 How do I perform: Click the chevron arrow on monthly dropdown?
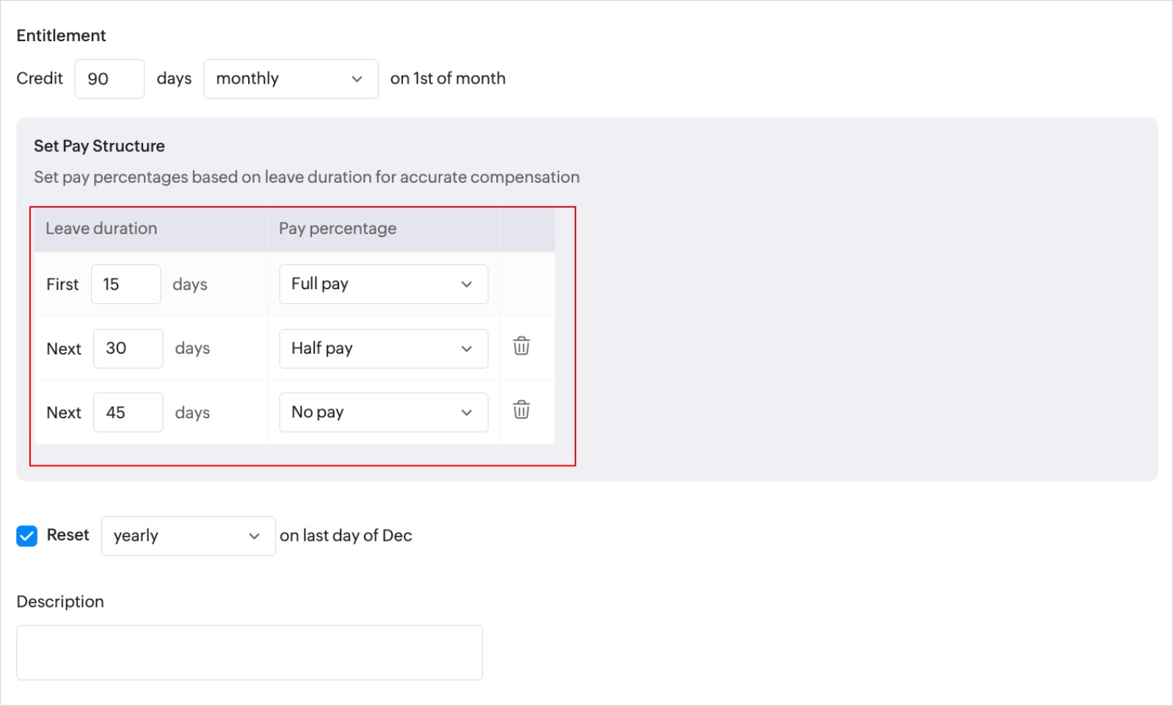[x=357, y=79]
